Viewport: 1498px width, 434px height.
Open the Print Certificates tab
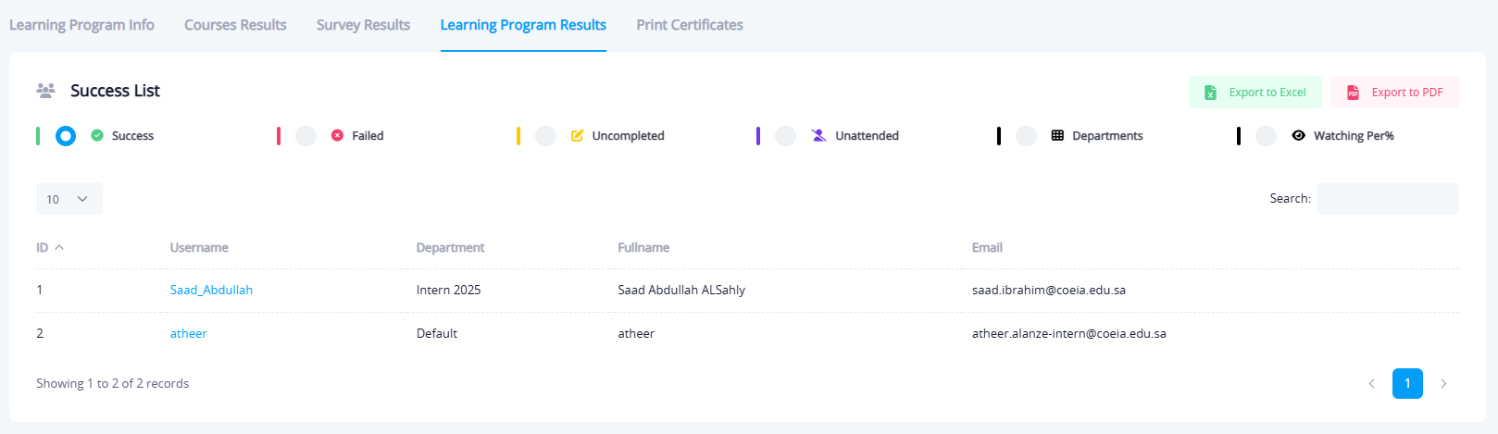click(x=690, y=25)
